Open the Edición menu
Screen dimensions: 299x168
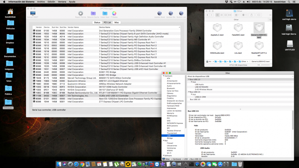click(x=51, y=2)
